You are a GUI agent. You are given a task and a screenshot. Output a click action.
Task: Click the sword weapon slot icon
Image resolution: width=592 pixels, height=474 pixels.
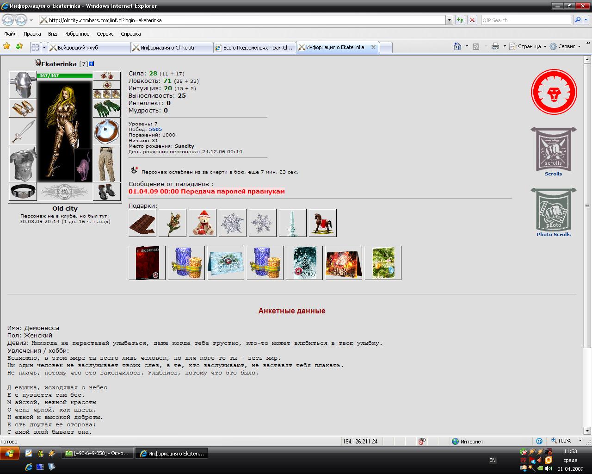(x=23, y=131)
